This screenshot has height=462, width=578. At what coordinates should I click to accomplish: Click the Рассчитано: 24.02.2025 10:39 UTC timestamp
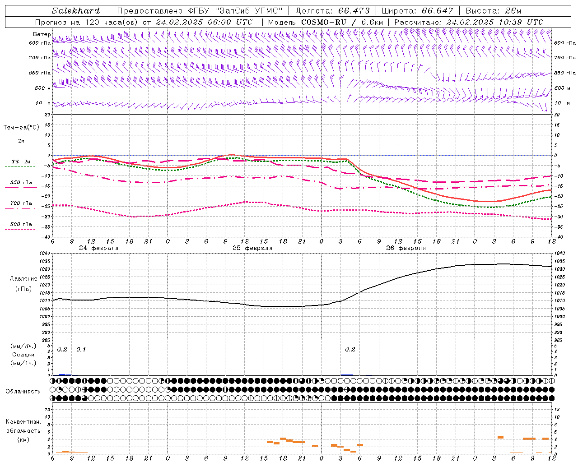tap(469, 22)
